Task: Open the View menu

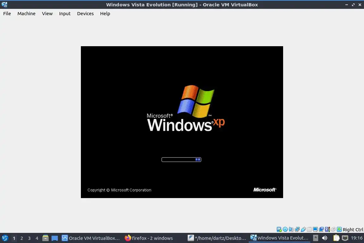Action: [47, 14]
